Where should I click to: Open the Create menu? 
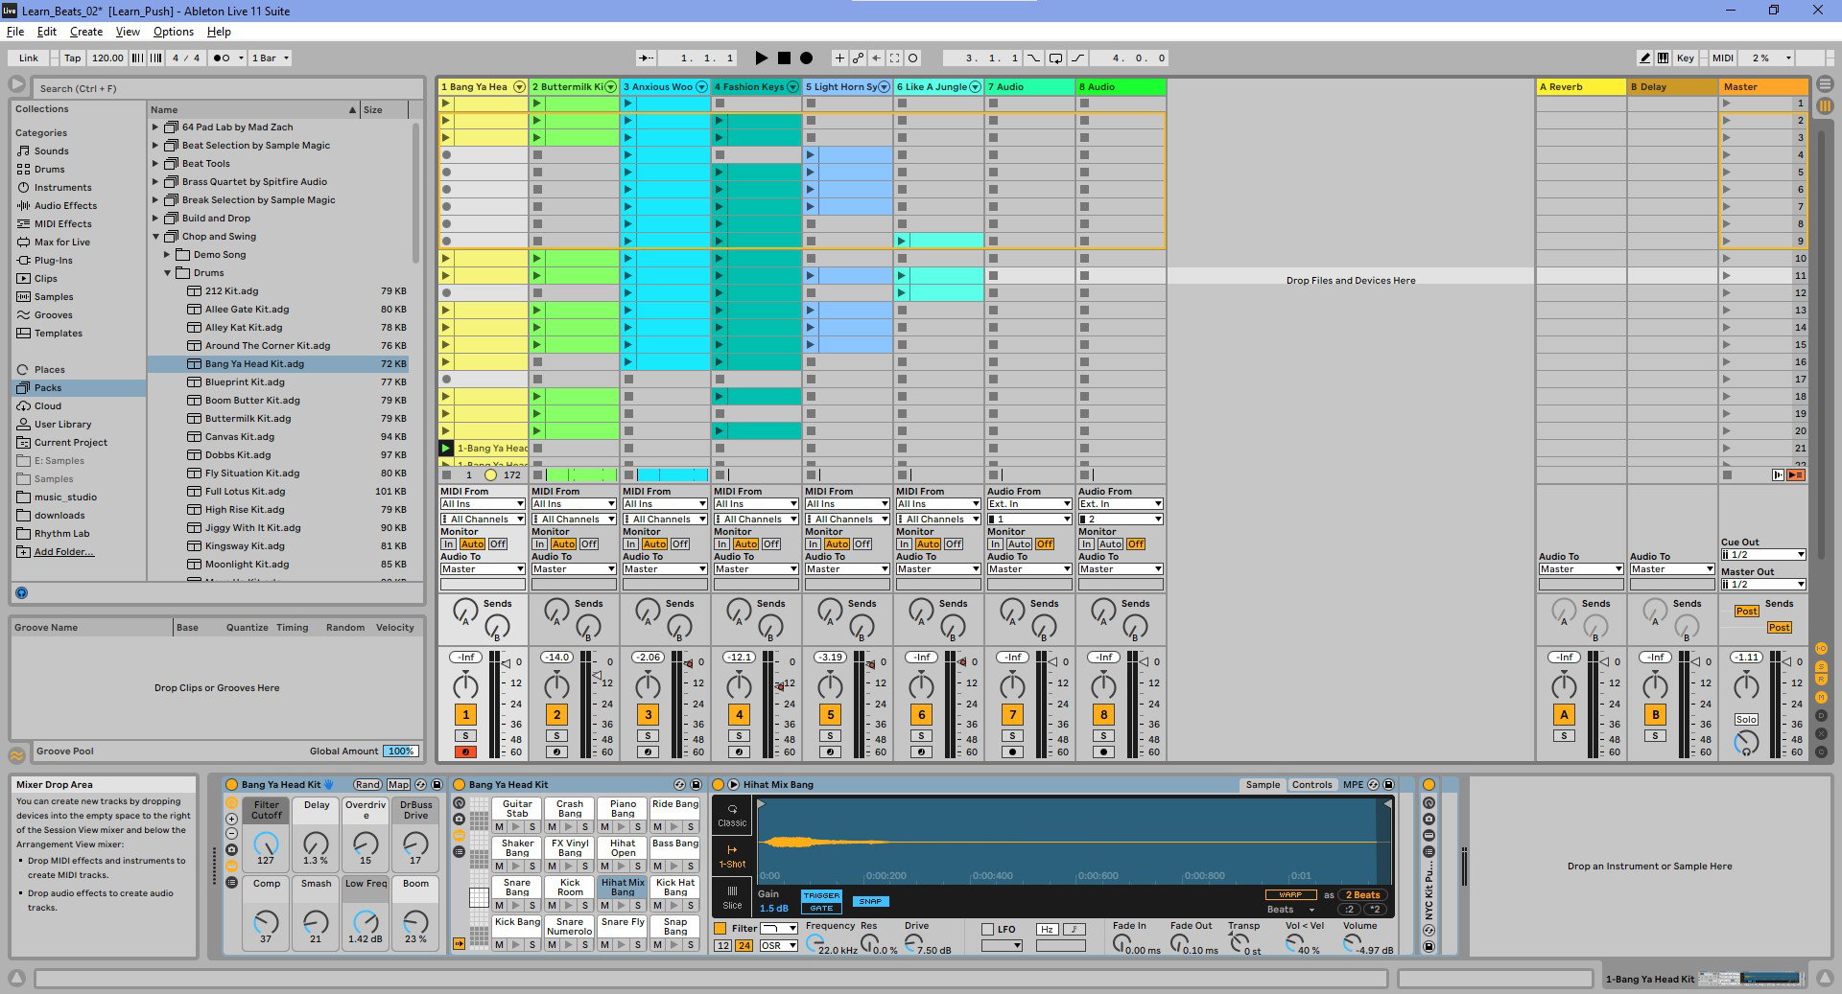(86, 32)
